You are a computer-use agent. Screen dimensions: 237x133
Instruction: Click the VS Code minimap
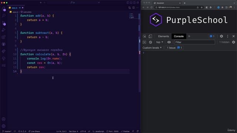coord(134,16)
